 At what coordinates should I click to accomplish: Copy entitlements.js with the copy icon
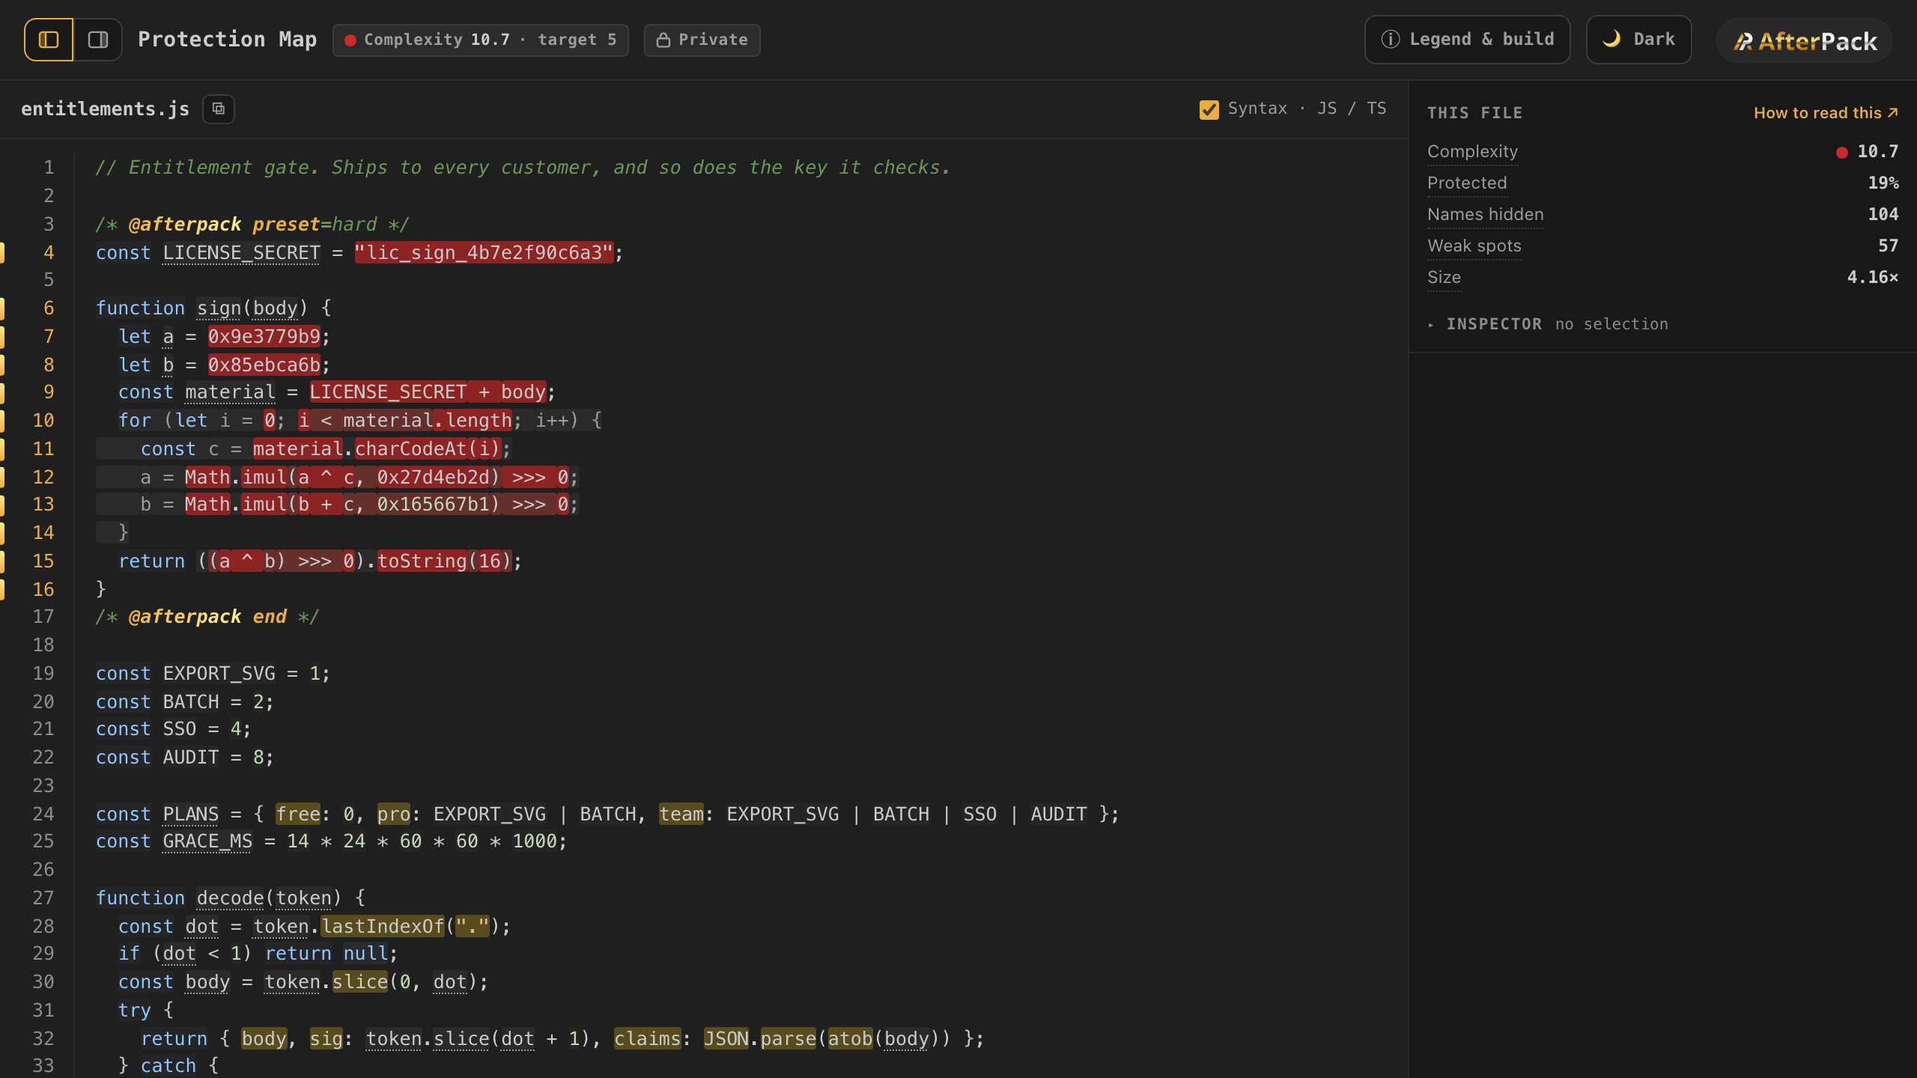coord(219,109)
